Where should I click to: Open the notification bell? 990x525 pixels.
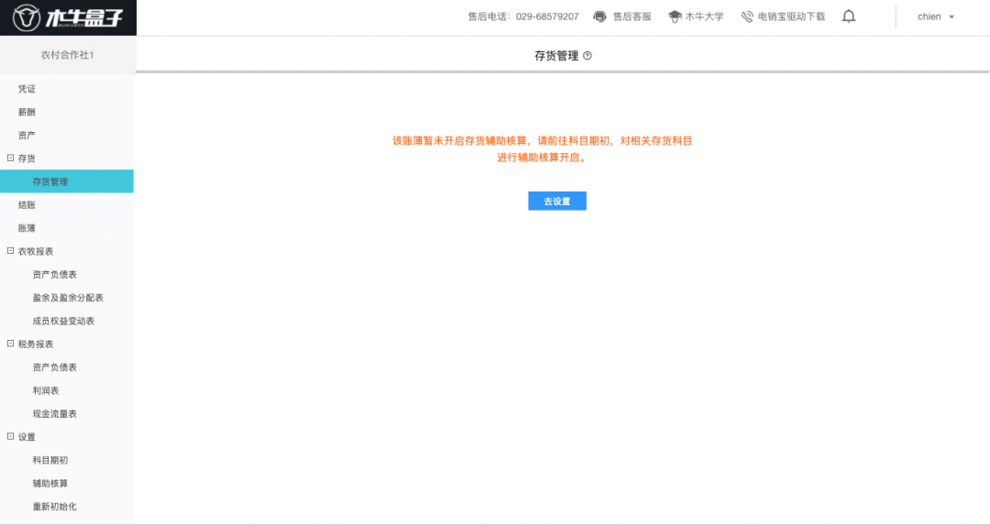coord(849,16)
